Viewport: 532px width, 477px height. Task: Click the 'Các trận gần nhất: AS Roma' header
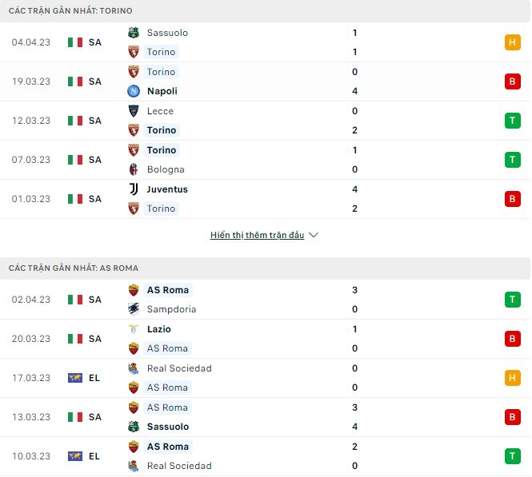pyautogui.click(x=74, y=268)
